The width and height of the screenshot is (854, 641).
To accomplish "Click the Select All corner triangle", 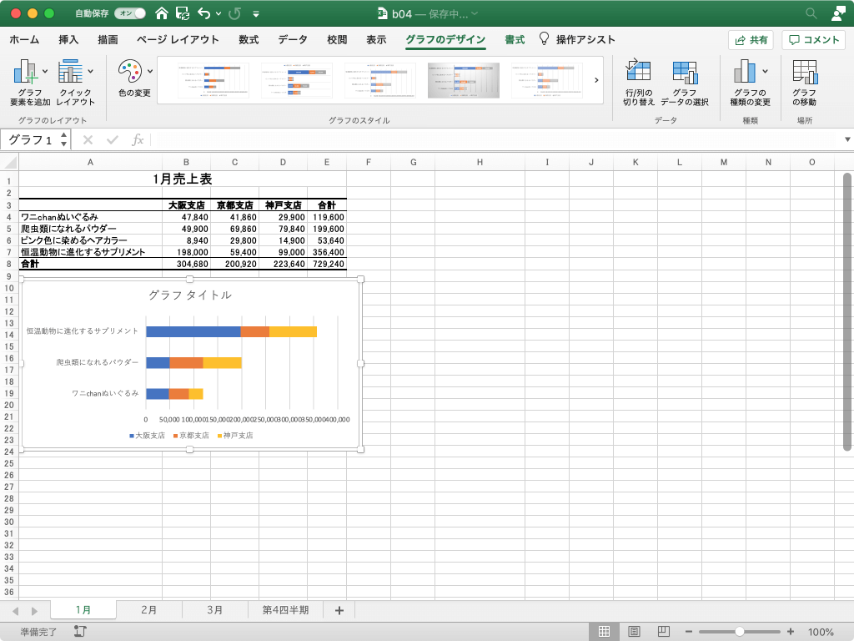I will (x=10, y=162).
